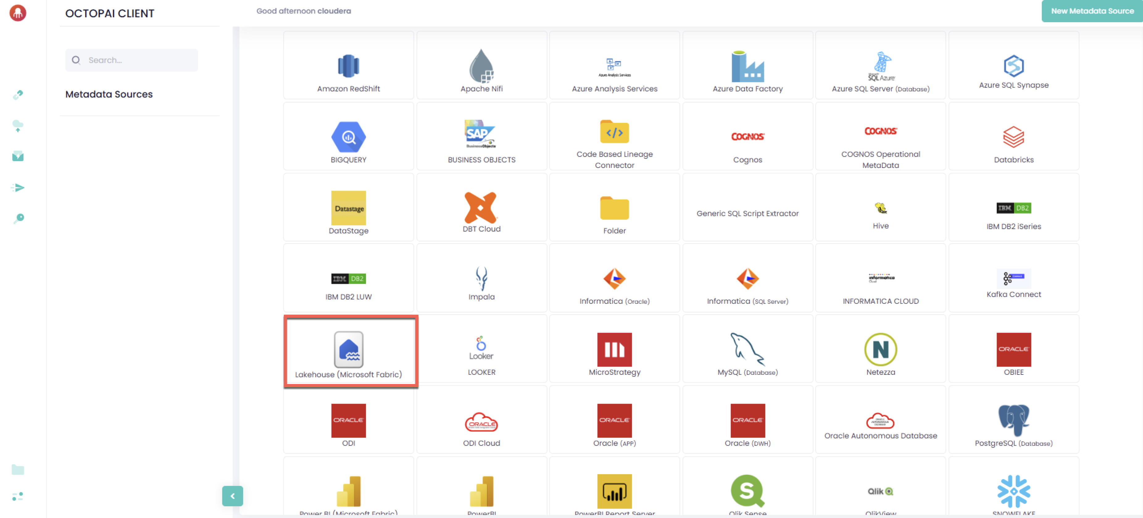Select the Amazon RedShift connector

pyautogui.click(x=348, y=65)
